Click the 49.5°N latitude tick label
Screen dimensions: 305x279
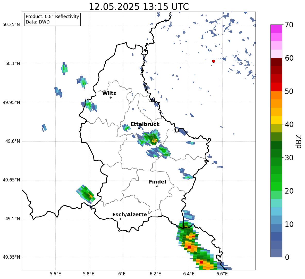pos(13,219)
